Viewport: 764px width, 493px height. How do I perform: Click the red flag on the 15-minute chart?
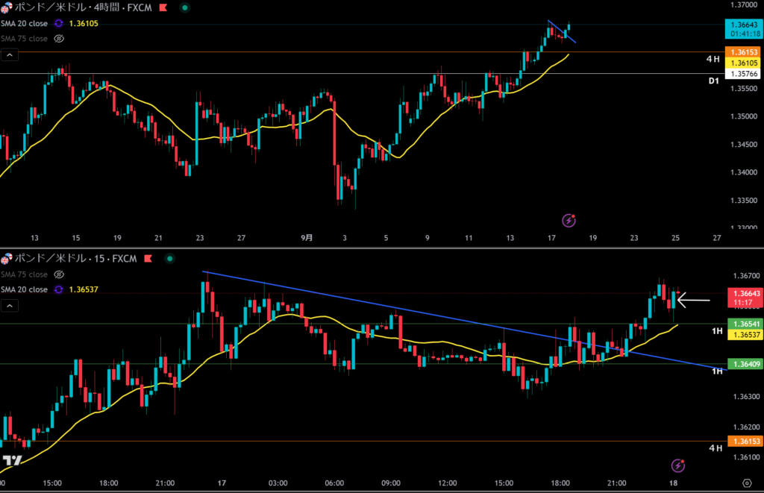pos(147,259)
